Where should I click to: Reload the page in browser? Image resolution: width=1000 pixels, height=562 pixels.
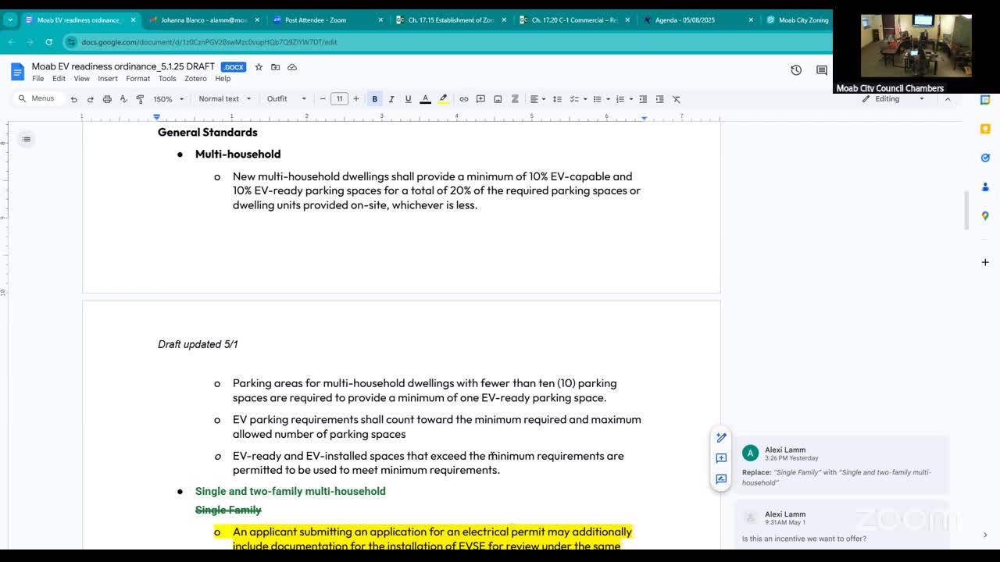click(x=48, y=42)
